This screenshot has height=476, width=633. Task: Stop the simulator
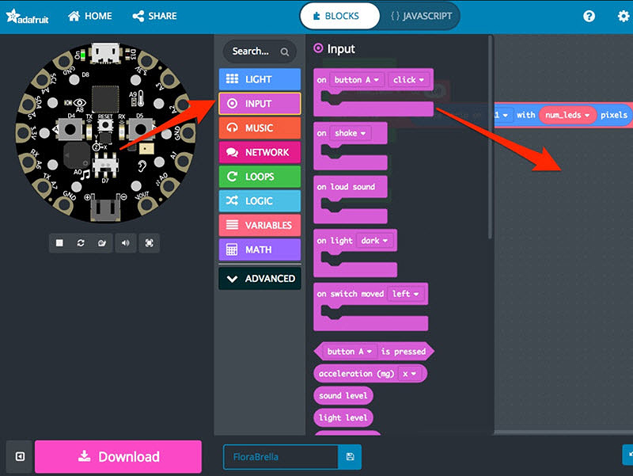(x=59, y=242)
